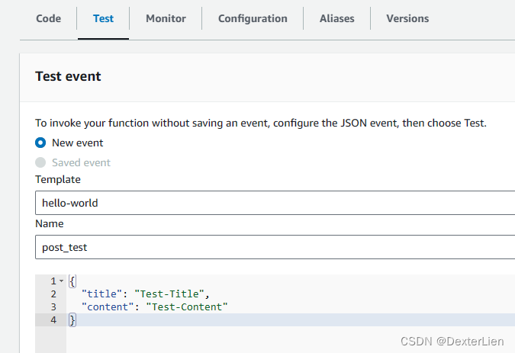Click the post_test Name field
This screenshot has height=353, width=515.
pyautogui.click(x=275, y=247)
